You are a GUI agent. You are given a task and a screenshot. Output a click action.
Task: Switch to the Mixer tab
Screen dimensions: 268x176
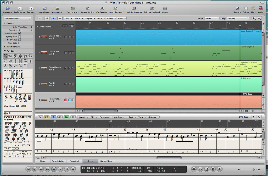43,161
